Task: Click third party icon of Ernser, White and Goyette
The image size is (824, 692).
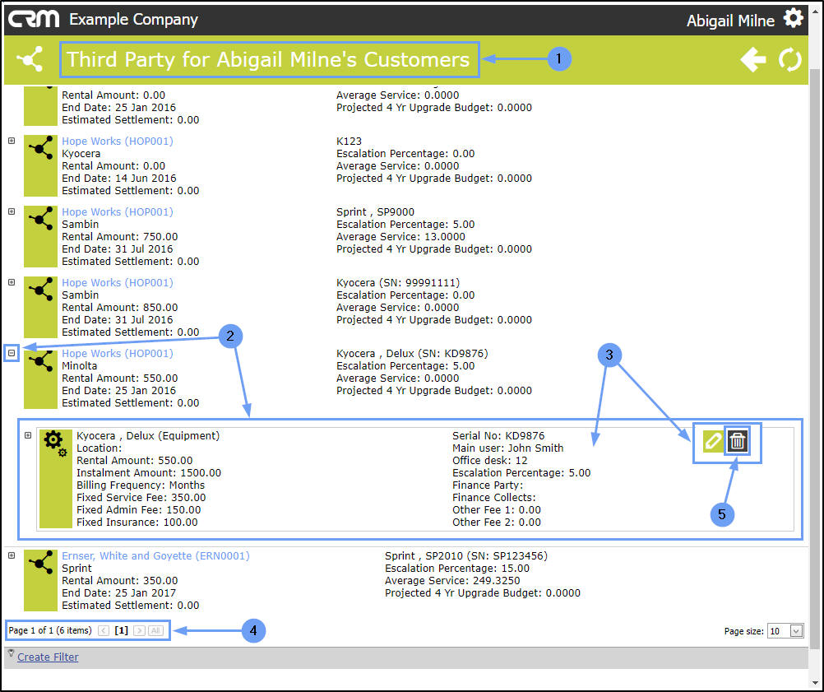Action: pyautogui.click(x=40, y=563)
